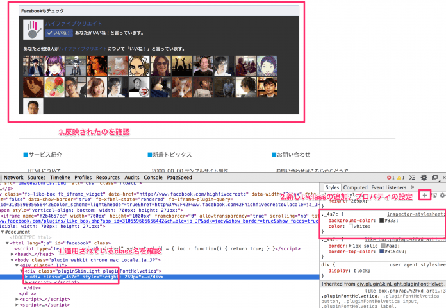
Task: Collapse the #document node
Action: point(3,232)
